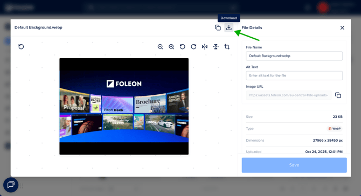
Task: Open the chat widget button
Action: 11,185
